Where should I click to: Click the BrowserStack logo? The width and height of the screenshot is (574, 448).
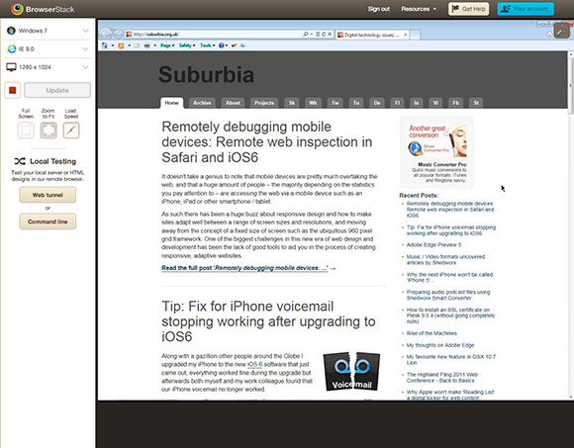click(43, 9)
